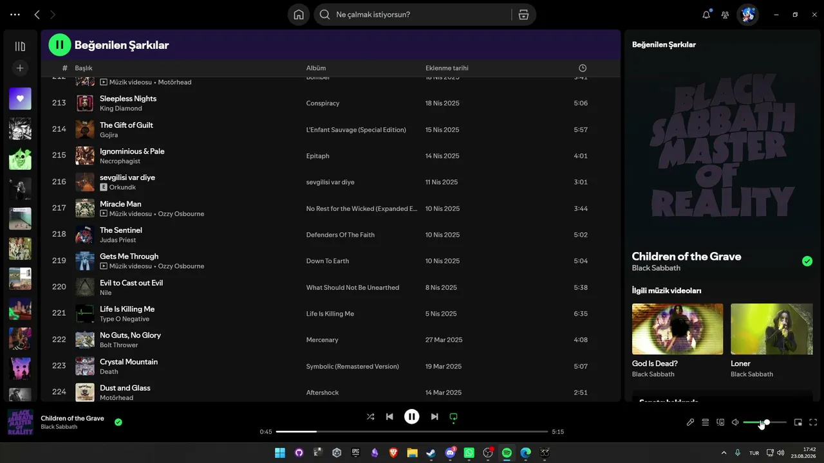The height and width of the screenshot is (463, 824).
Task: Open the Loner music video thumbnail
Action: tap(772, 329)
